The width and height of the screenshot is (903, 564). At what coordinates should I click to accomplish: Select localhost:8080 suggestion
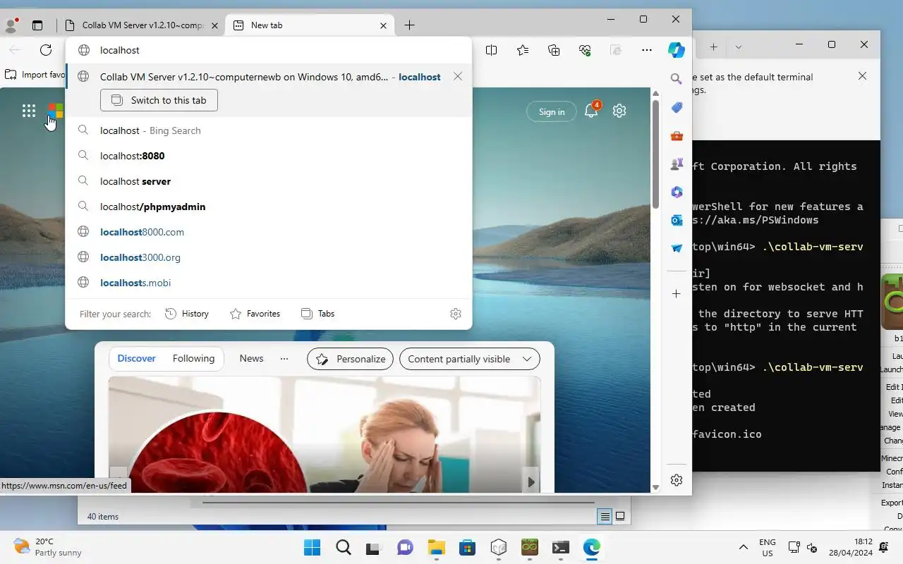tap(269, 156)
